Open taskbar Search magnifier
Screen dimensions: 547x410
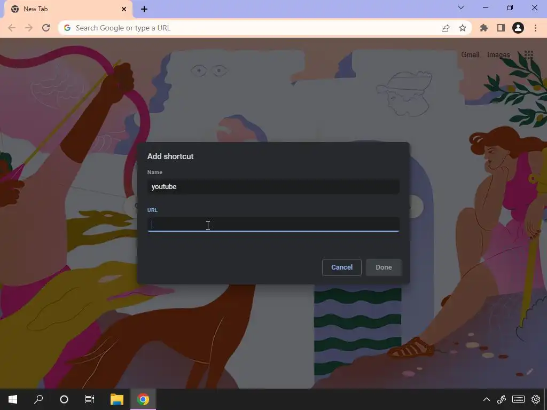(38, 399)
